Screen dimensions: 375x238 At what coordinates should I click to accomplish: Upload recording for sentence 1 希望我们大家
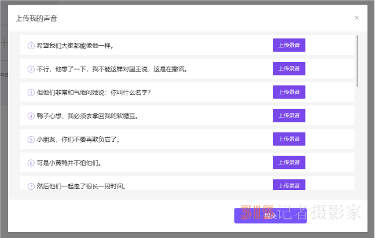pyautogui.click(x=289, y=45)
